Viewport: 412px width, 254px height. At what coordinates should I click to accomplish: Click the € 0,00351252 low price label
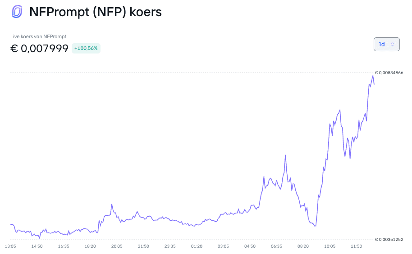point(389,239)
